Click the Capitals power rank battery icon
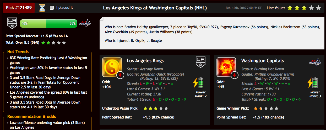Viewport: 326px width, 130px height. coord(313,82)
